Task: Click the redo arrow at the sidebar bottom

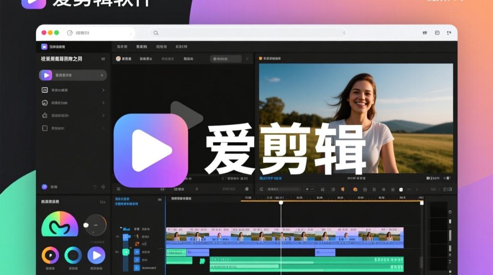Action: 103,187
